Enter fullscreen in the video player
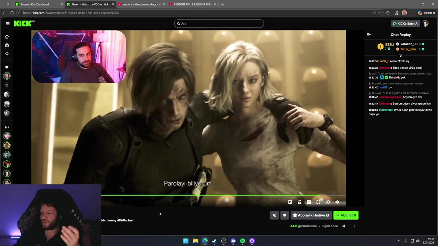This screenshot has width=438, height=246. pyautogui.click(x=318, y=202)
